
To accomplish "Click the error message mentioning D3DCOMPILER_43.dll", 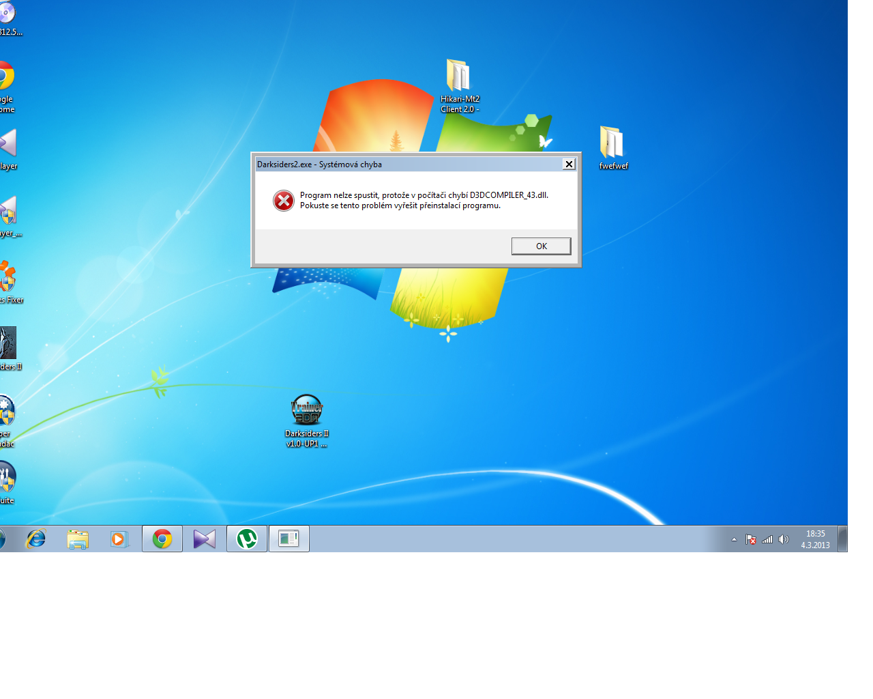I will click(x=424, y=195).
